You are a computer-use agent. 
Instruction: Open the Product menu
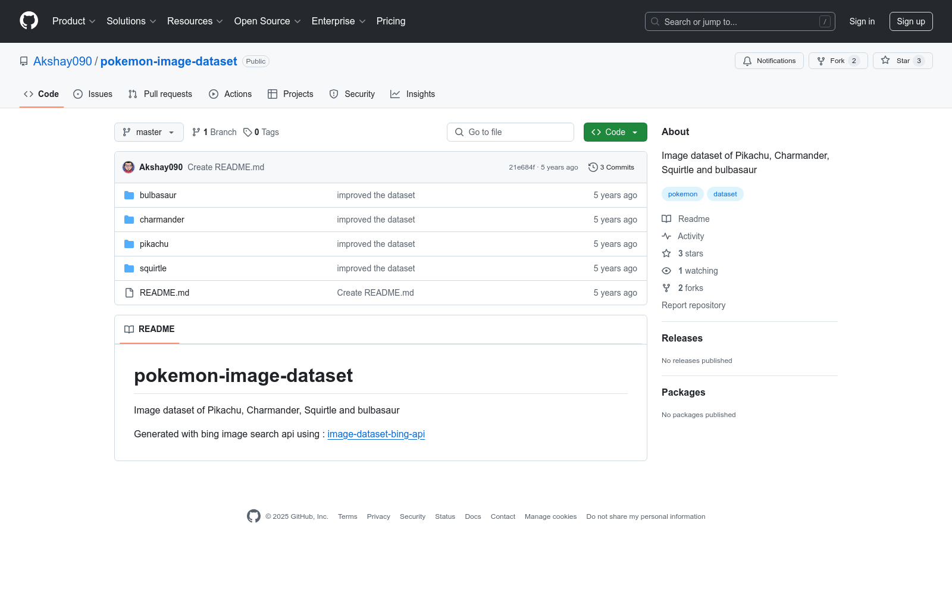74,21
